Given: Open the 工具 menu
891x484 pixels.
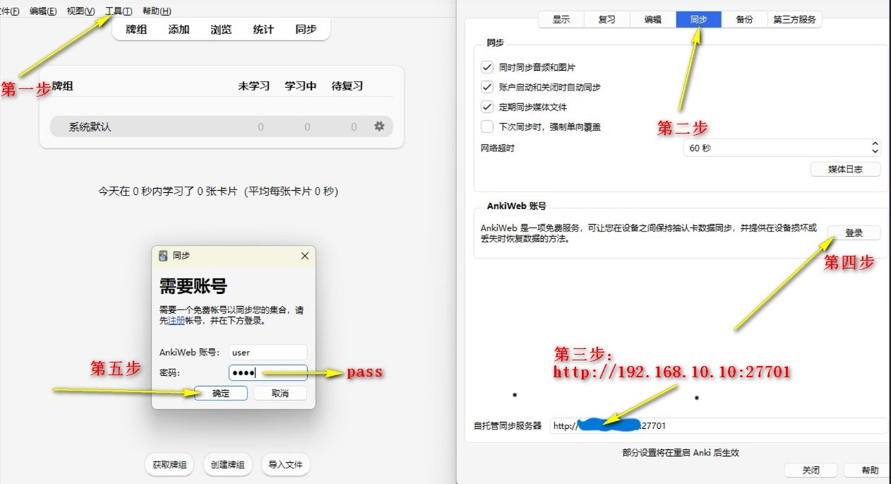Looking at the screenshot, I should point(118,11).
